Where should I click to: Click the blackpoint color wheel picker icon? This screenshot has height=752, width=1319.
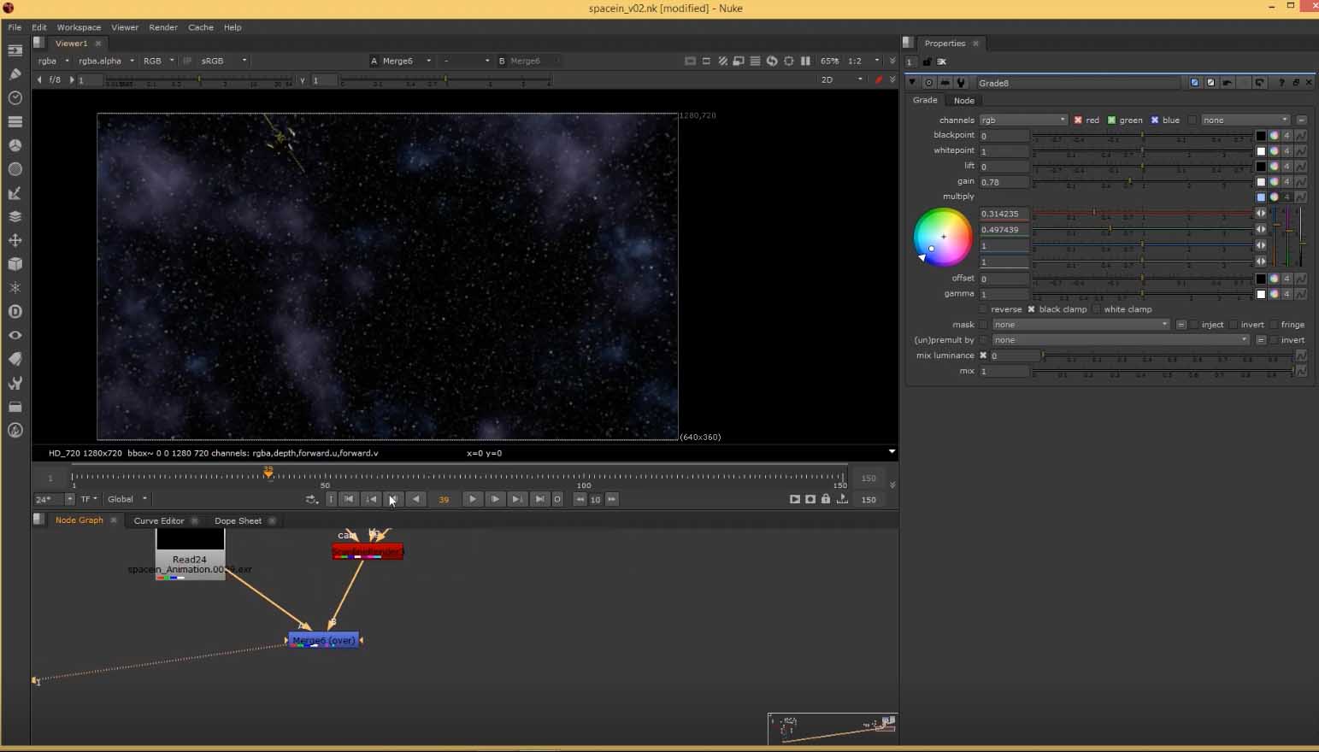tap(1274, 136)
